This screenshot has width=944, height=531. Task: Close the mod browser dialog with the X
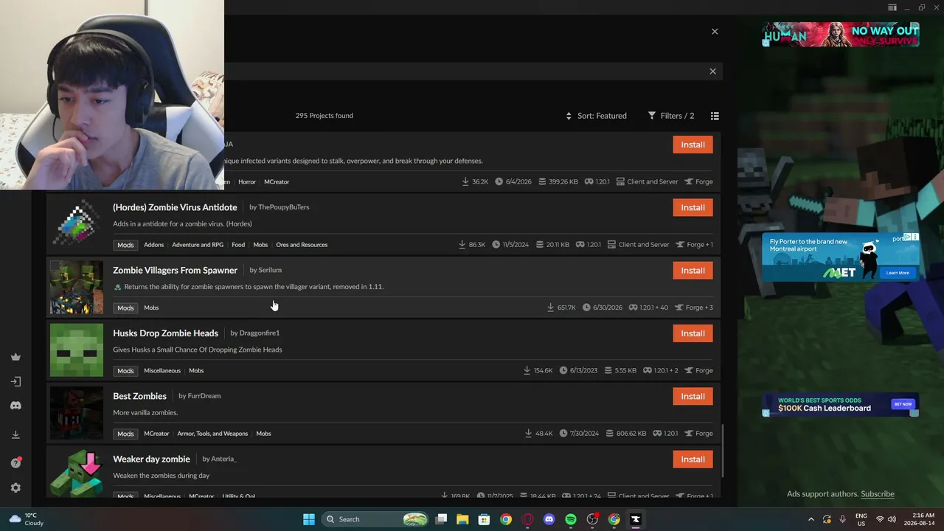tap(715, 32)
